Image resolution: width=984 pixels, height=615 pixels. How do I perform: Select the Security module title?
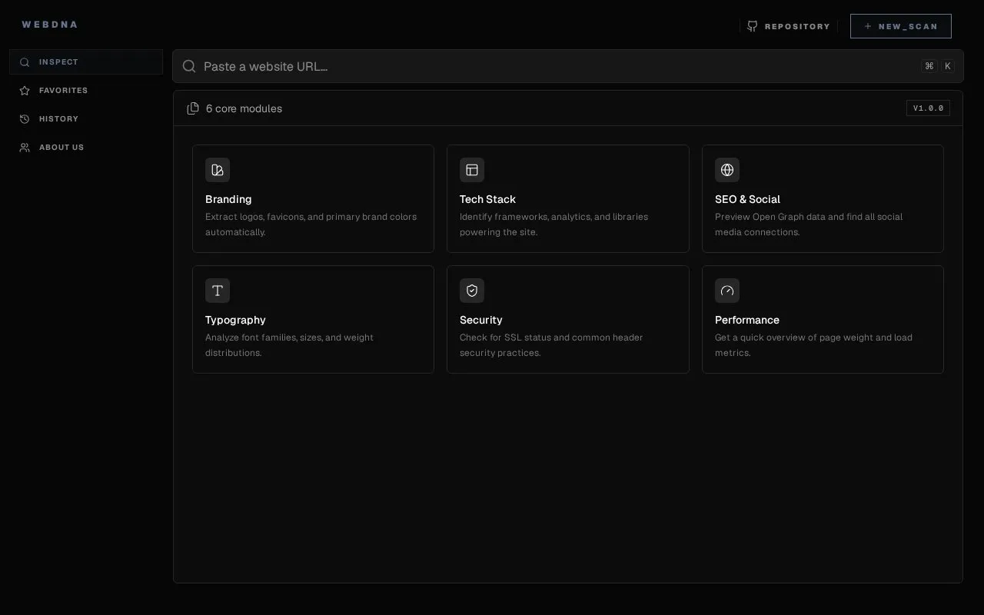point(481,320)
